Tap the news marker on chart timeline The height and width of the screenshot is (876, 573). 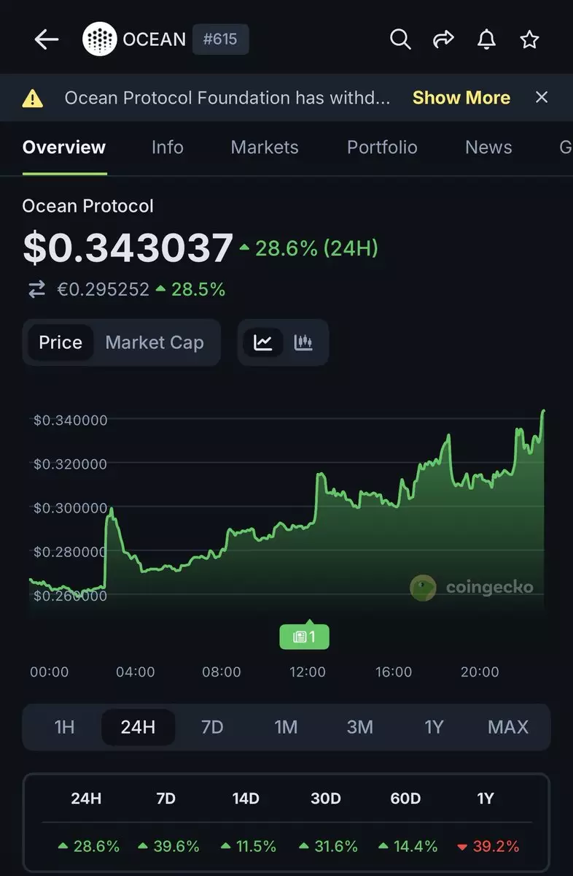pyautogui.click(x=305, y=637)
